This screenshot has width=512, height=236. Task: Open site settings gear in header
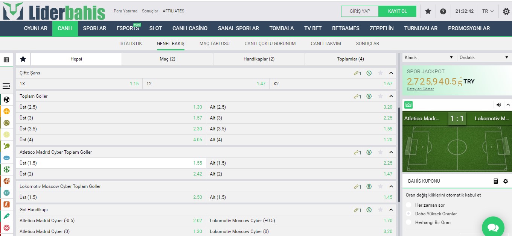point(506,11)
